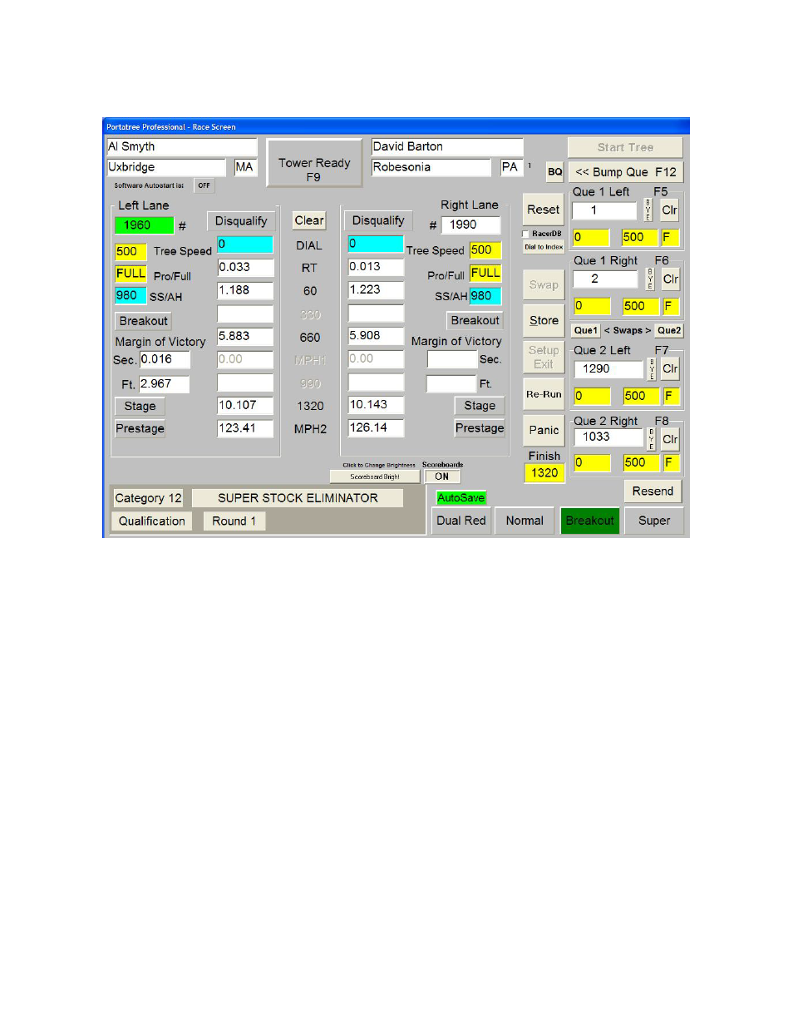Viewport: 793px width, 1027px height.
Task: Click right lane FULL Pro/Full field
Action: (x=485, y=273)
